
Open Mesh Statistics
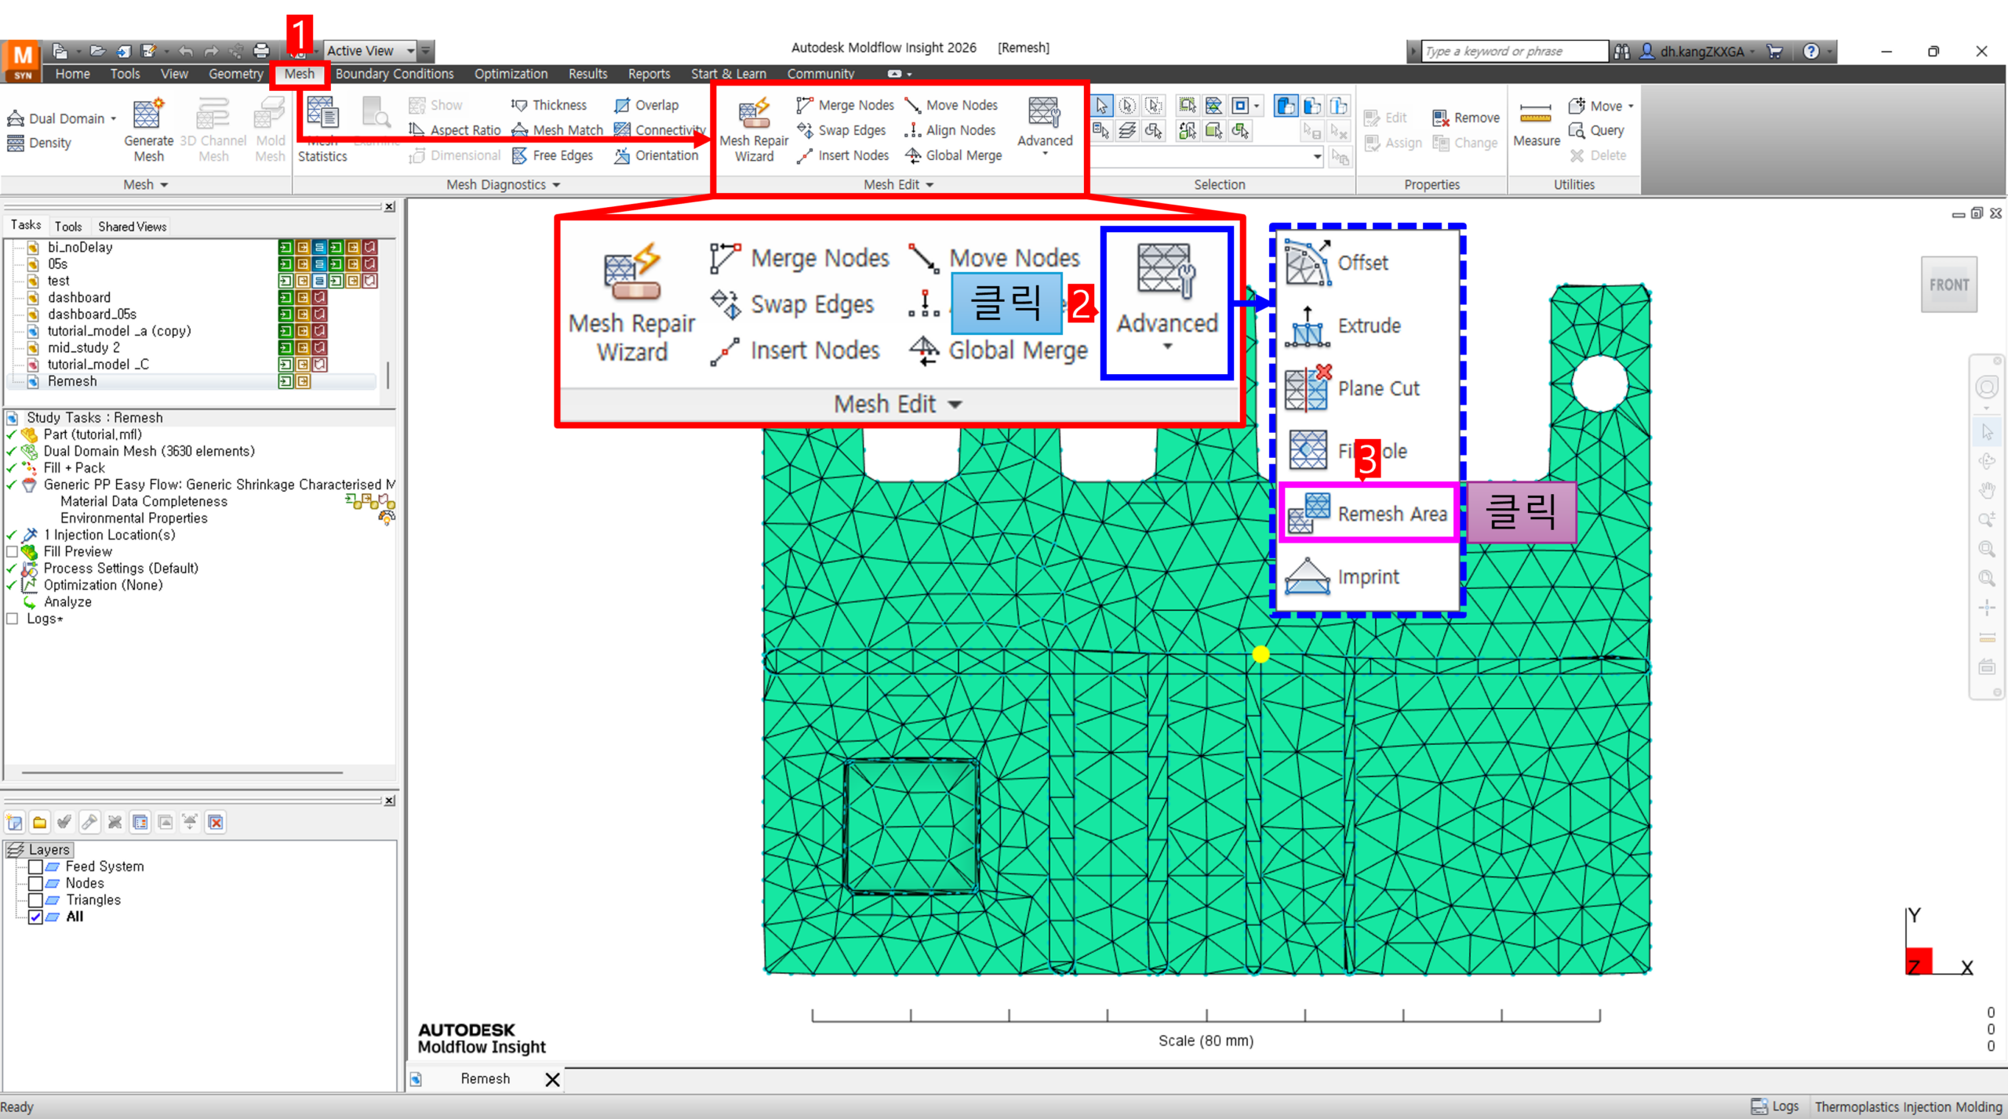click(322, 130)
